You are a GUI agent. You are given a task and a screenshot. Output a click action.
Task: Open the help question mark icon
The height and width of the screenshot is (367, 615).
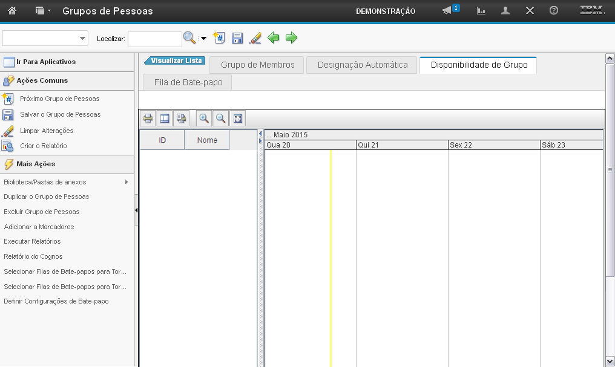tap(553, 11)
